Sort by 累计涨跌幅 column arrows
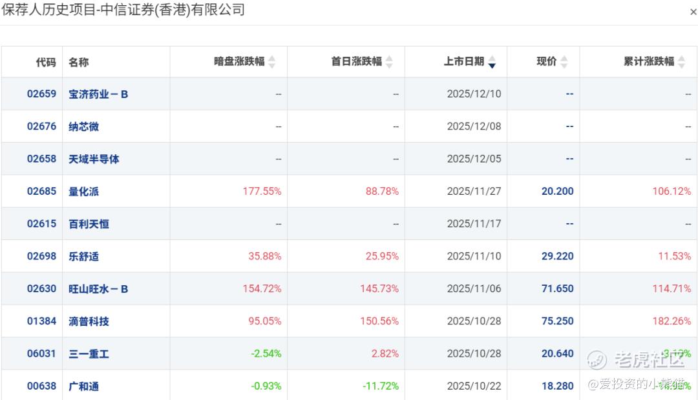 point(682,62)
